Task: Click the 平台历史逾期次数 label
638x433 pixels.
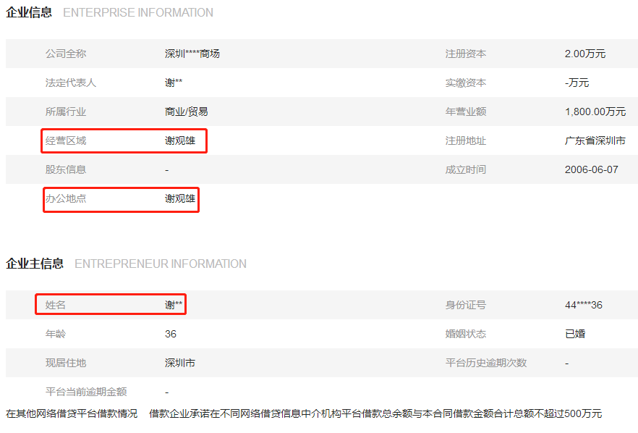Action: [486, 363]
